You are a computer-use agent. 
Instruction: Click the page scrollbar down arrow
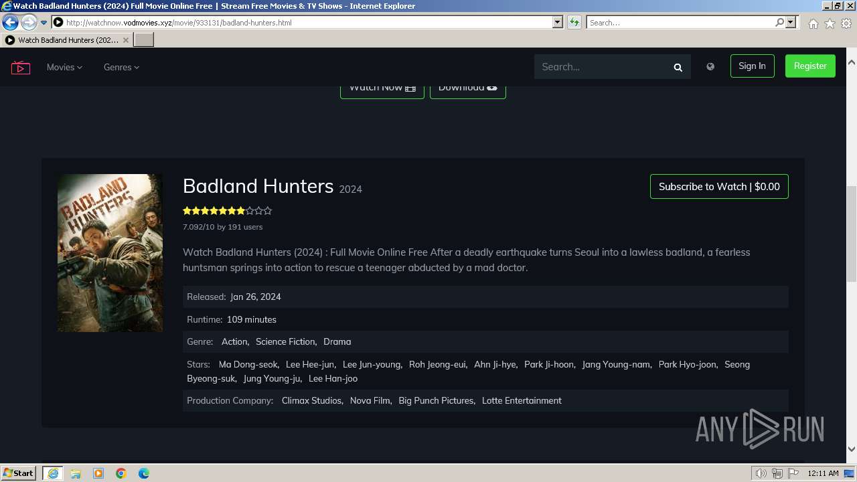pos(852,450)
